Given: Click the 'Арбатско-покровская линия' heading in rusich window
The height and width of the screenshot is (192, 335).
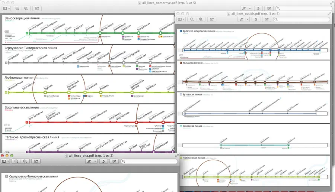Looking at the screenshot, I should click(199, 31).
